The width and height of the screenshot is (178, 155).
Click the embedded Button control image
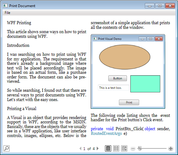118,78
